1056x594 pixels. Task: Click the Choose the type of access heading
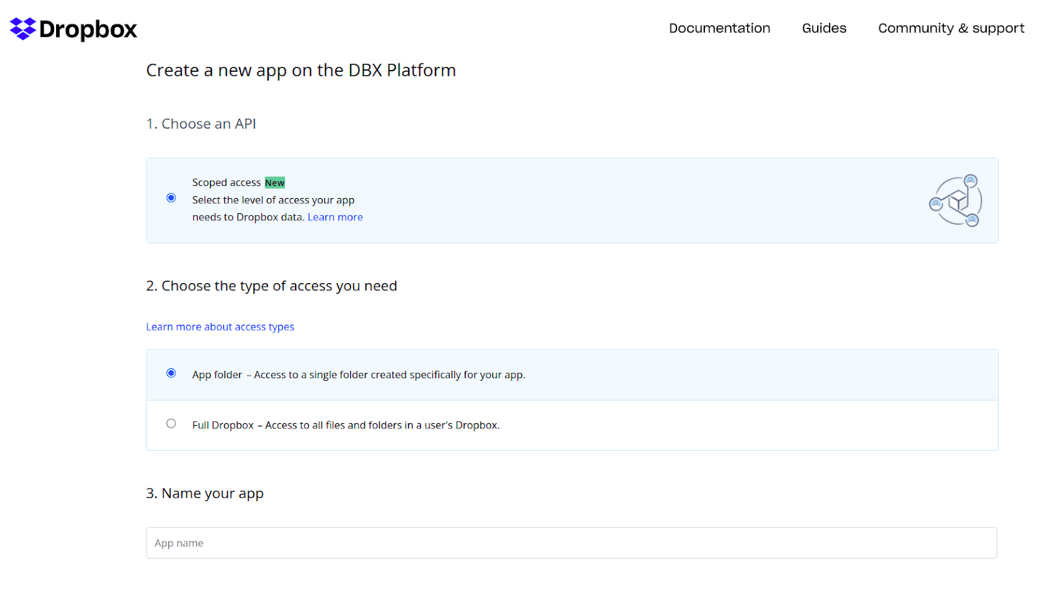[x=271, y=286]
